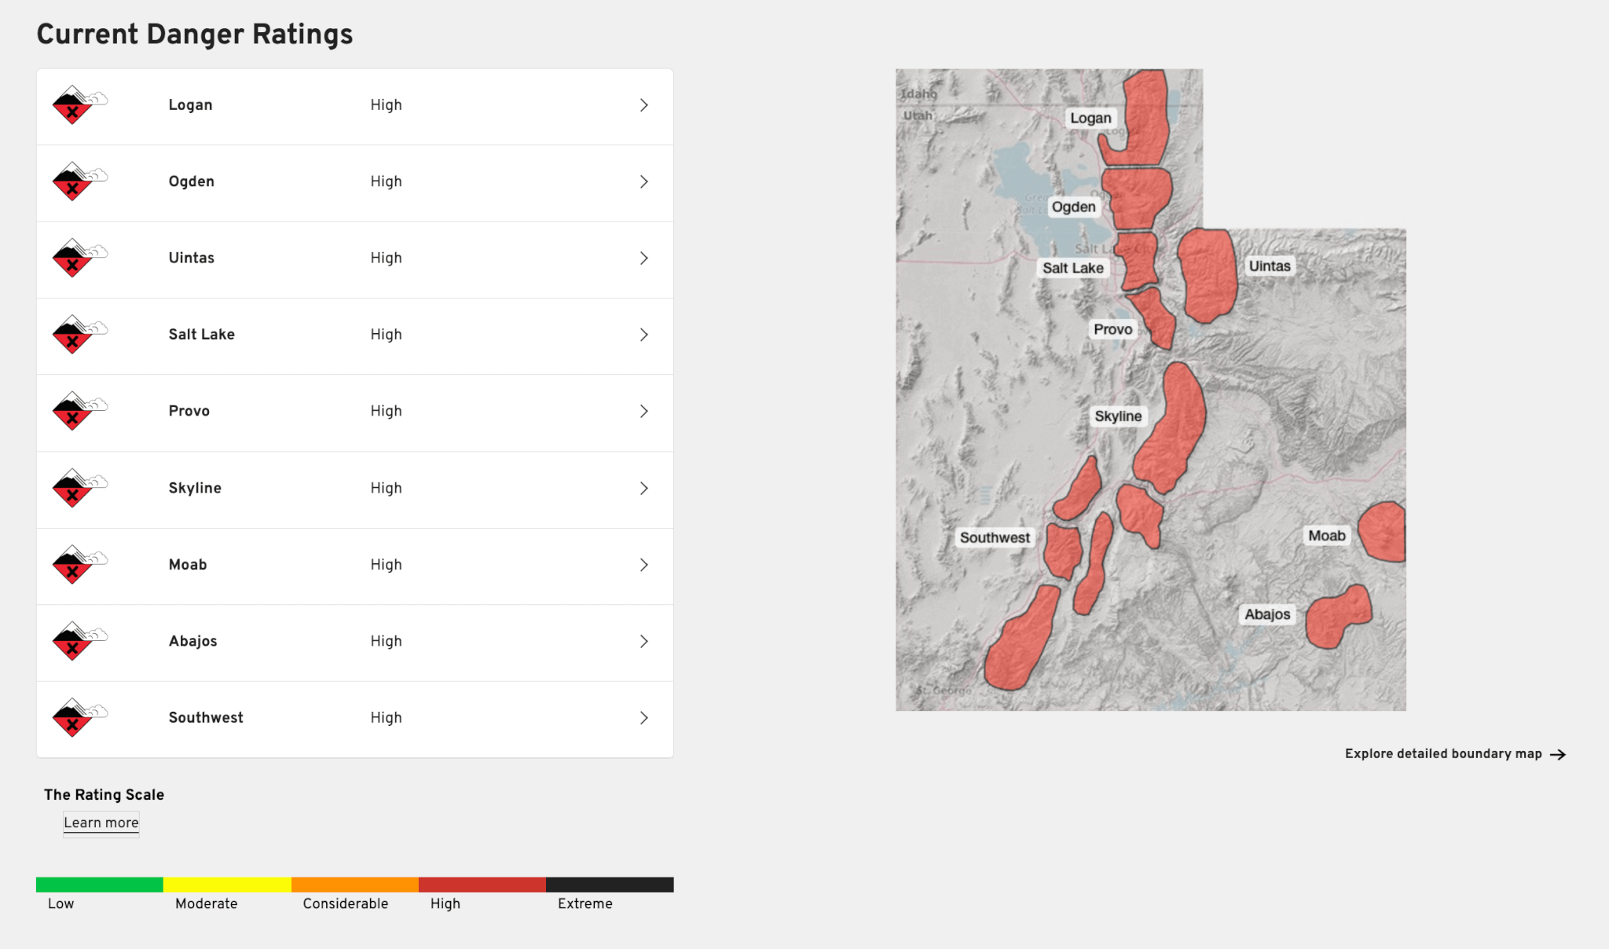The height and width of the screenshot is (949, 1609).
Task: Click the Skyline avalanche danger icon
Action: 77,488
